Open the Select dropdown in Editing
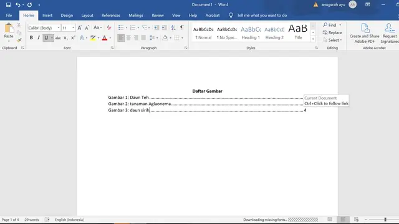 [x=332, y=40]
